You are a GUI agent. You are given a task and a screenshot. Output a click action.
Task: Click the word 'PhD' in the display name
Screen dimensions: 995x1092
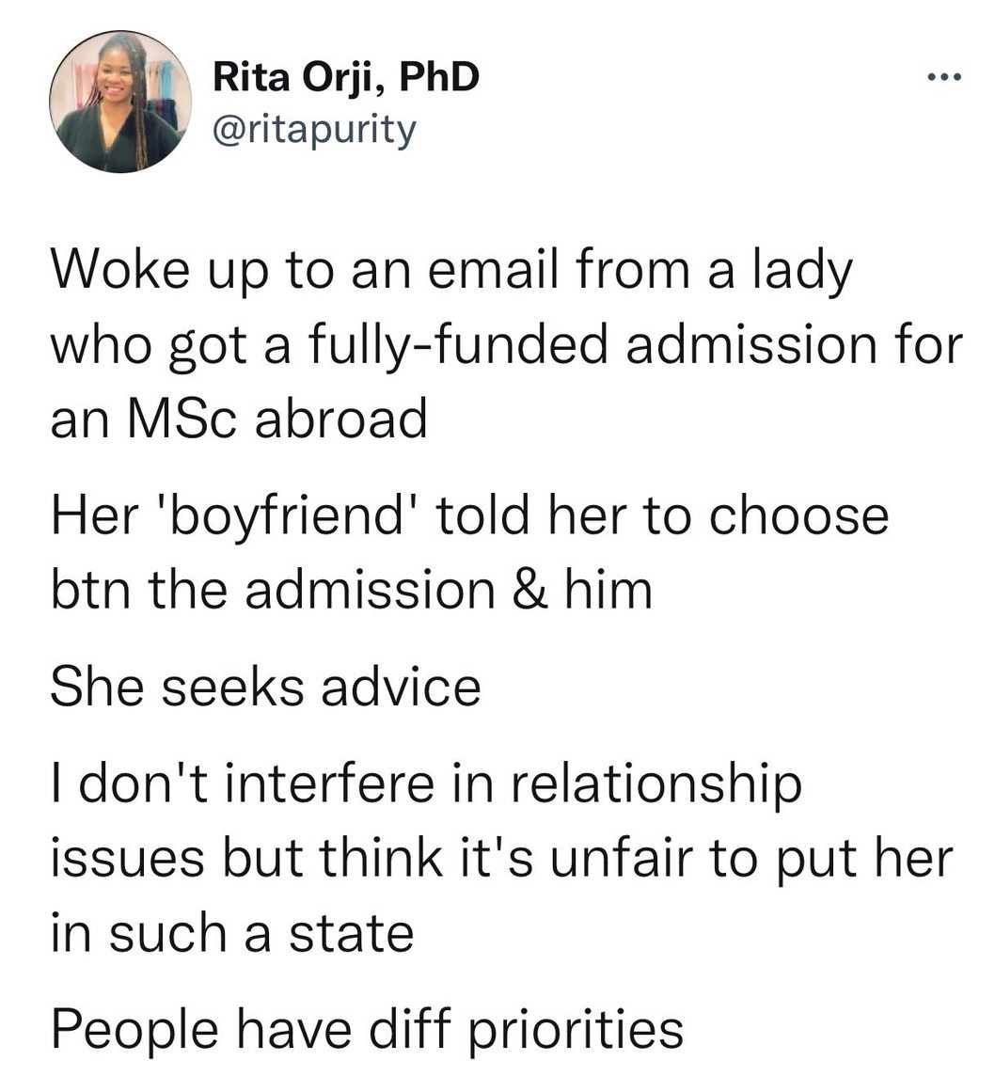click(439, 77)
